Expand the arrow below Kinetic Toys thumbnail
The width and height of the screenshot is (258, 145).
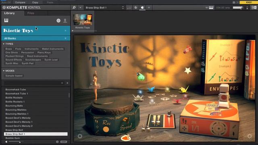73,31
